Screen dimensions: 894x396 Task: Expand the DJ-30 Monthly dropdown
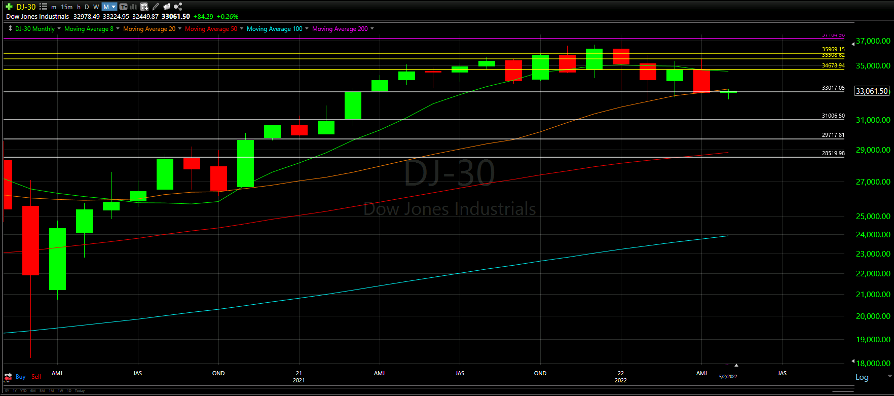coord(59,29)
